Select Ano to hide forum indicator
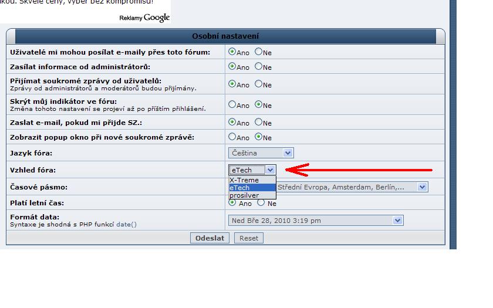This screenshot has width=493, height=308. pyautogui.click(x=232, y=104)
